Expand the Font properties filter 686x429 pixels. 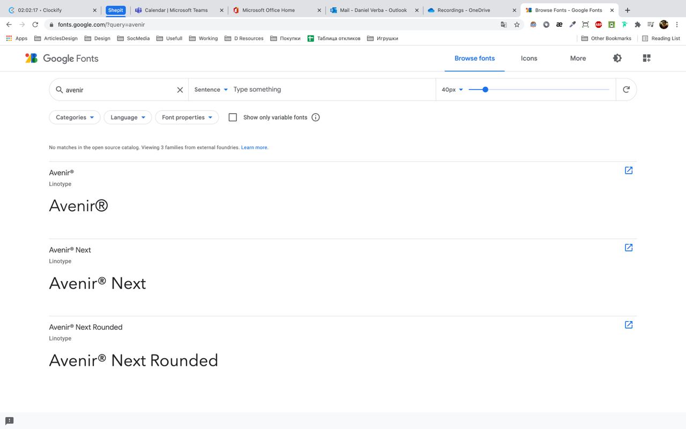tap(187, 117)
